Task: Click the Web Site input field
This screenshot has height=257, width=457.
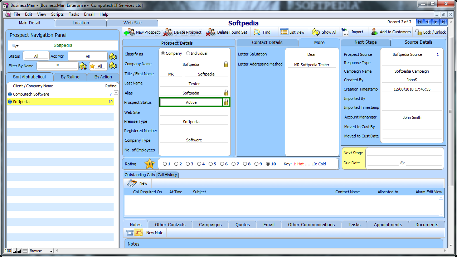Action: (x=194, y=112)
